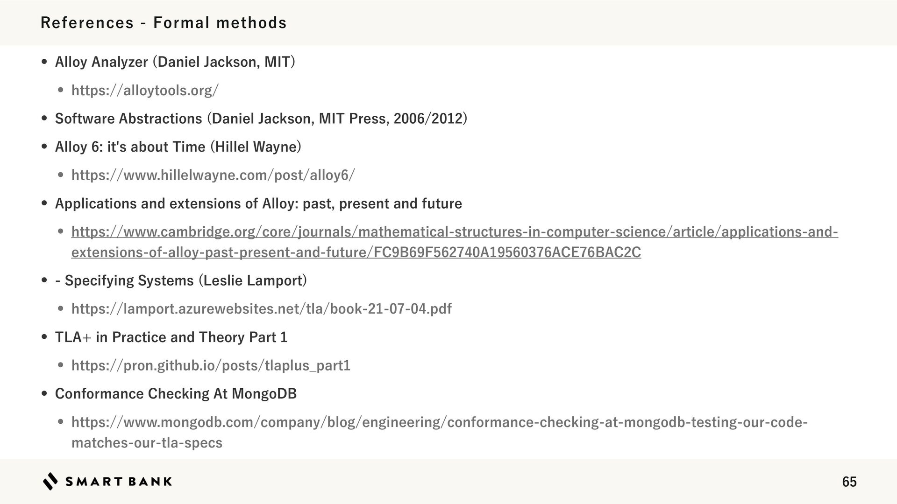Click the "Conformance Checking At MongoDB" heading
The height and width of the screenshot is (504, 897).
[x=176, y=394]
